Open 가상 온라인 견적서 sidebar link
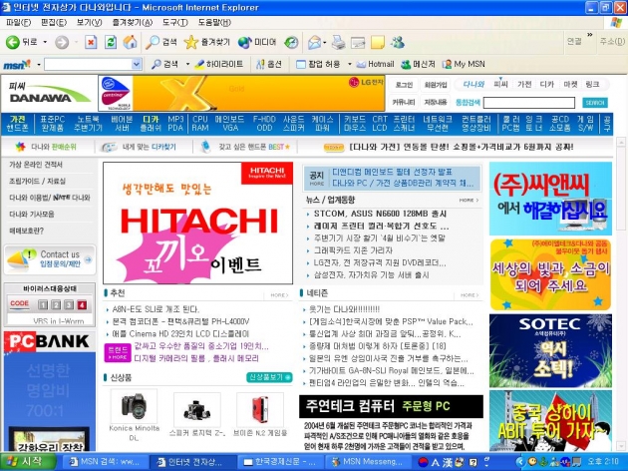Screen dimensions: 628x471 (36, 165)
